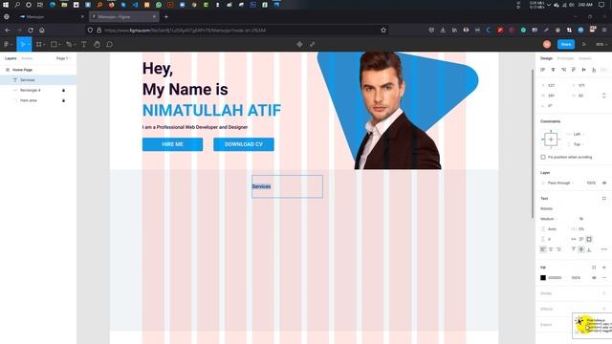Unlock the Hero area layer
The image size is (612, 344).
coord(64,100)
